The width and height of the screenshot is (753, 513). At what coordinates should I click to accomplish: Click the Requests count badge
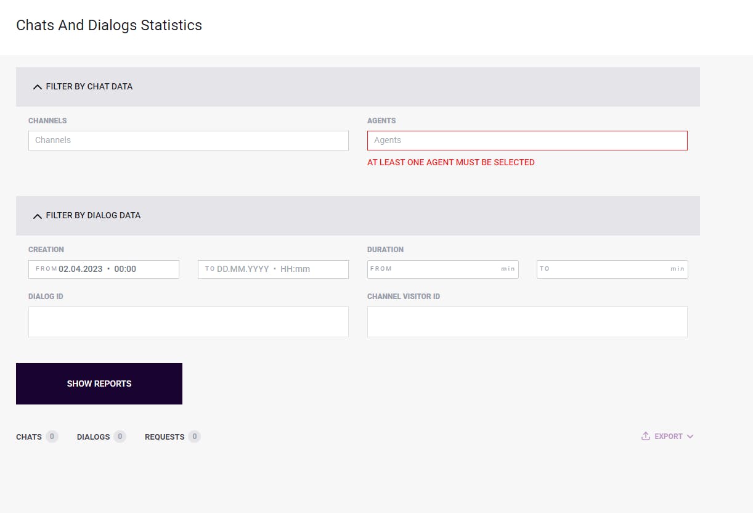[x=194, y=437]
